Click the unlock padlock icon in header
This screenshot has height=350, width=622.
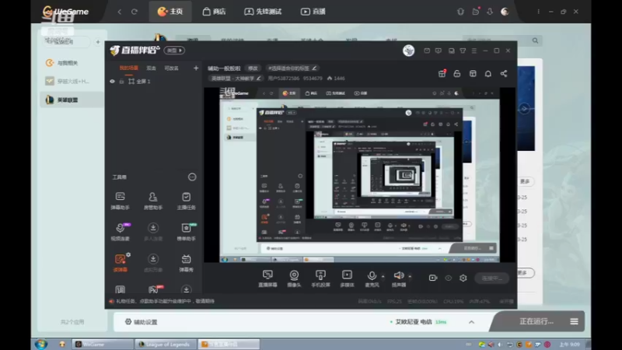[x=457, y=74]
